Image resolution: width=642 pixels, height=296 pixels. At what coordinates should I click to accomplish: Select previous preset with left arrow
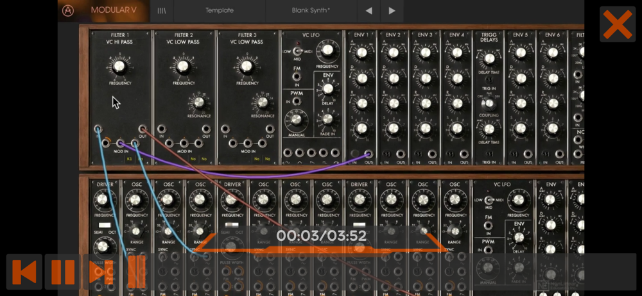369,11
